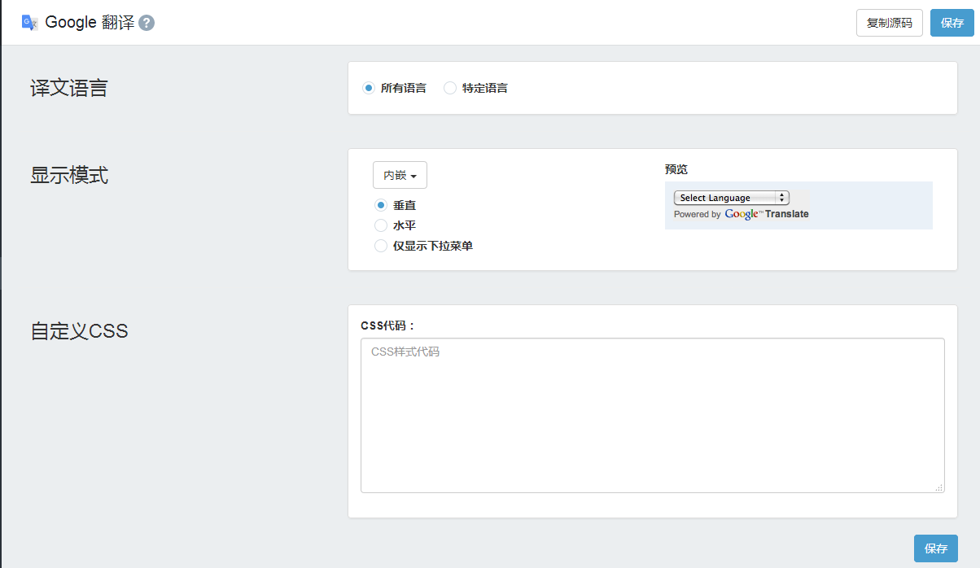980x568 pixels.
Task: Open the 内嵌 display mode dropdown
Action: [400, 175]
